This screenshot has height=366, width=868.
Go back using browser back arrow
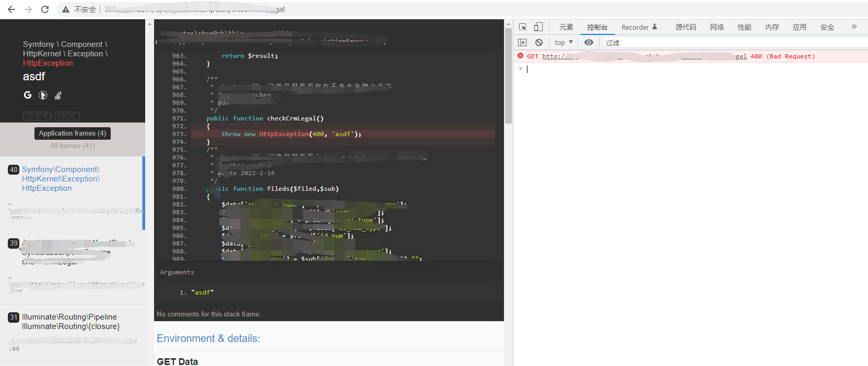pos(11,9)
